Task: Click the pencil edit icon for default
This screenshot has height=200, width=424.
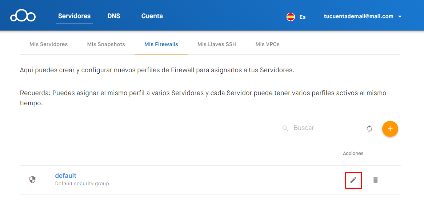Action: 353,180
